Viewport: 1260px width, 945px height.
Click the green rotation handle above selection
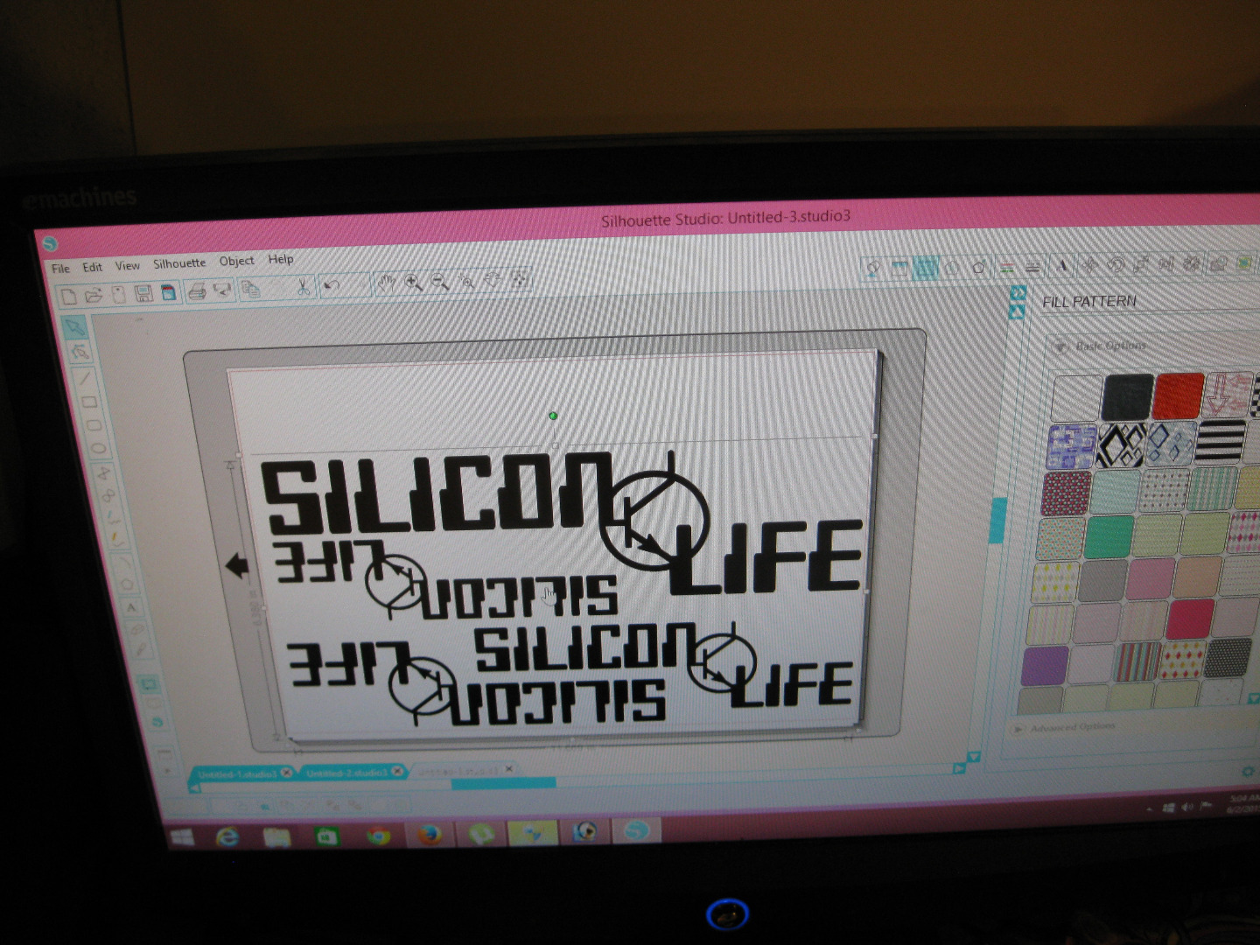[553, 416]
